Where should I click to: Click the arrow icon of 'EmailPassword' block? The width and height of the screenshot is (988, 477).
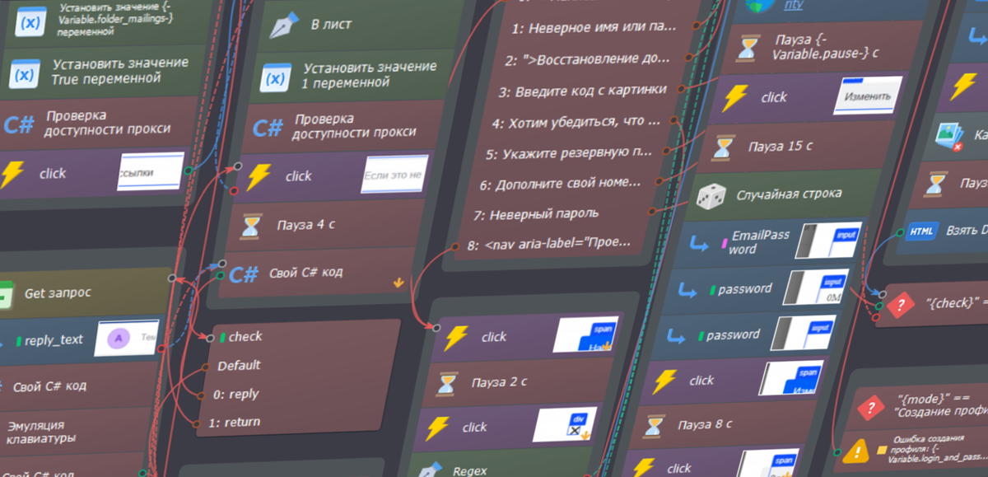pos(699,242)
